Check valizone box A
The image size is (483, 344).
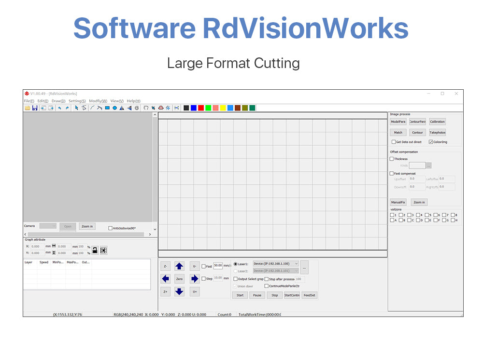click(x=392, y=220)
